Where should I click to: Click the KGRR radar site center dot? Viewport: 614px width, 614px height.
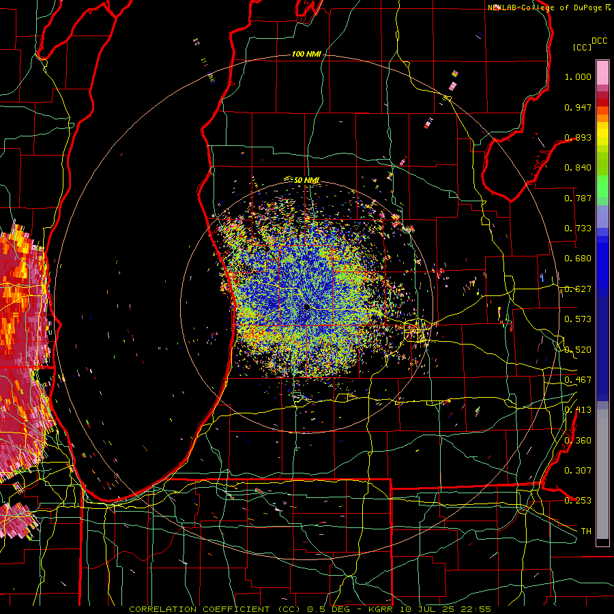point(306,307)
